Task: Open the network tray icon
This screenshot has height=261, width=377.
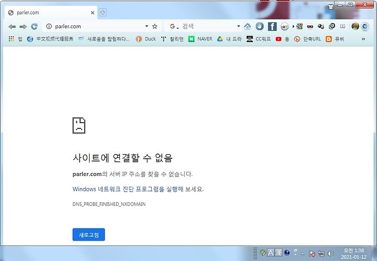Action: (321, 254)
